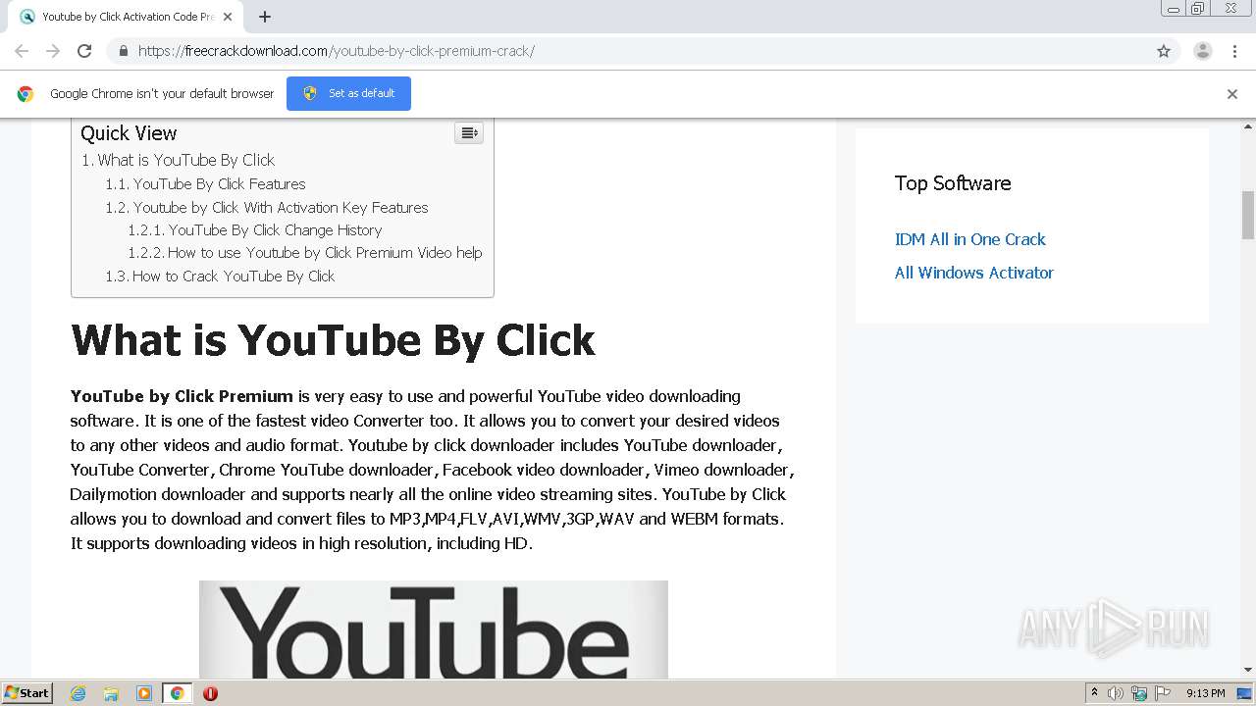The height and width of the screenshot is (706, 1256).
Task: Click the bold 'YouTube by Click Premium' text
Action: click(182, 396)
